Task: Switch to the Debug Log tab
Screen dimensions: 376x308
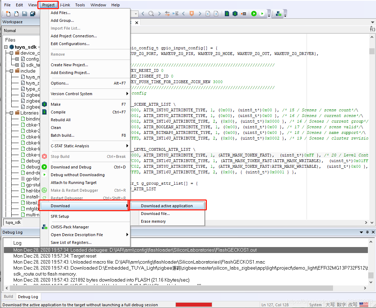Action: pyautogui.click(x=28, y=297)
